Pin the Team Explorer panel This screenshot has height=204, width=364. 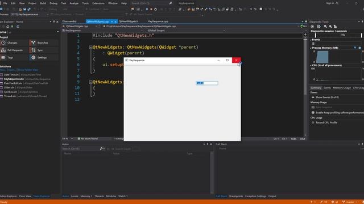point(54,22)
